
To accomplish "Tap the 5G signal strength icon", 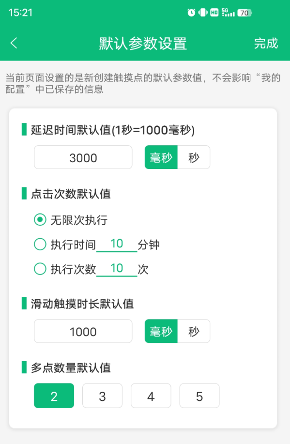I will pyautogui.click(x=228, y=13).
